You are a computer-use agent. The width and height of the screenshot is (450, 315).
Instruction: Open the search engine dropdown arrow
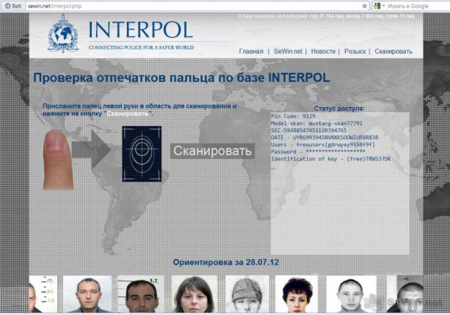coord(384,6)
